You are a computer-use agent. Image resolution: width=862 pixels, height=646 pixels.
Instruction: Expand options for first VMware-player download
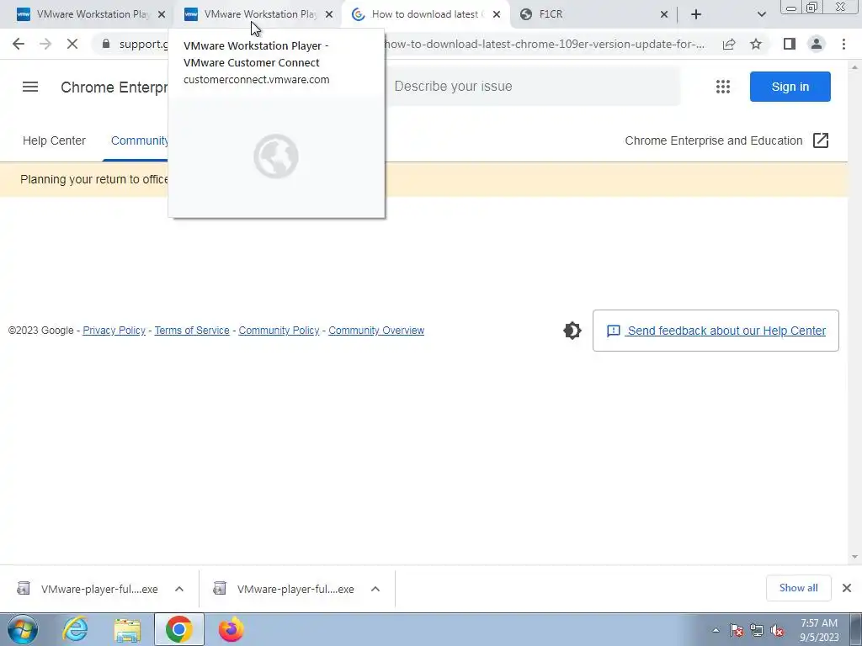pos(179,589)
